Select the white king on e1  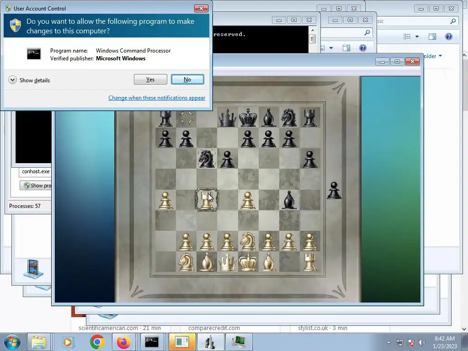click(248, 262)
